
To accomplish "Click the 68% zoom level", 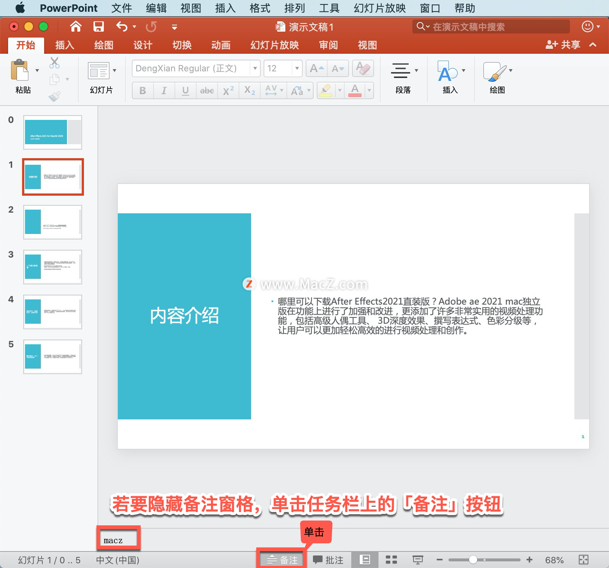I will point(554,560).
